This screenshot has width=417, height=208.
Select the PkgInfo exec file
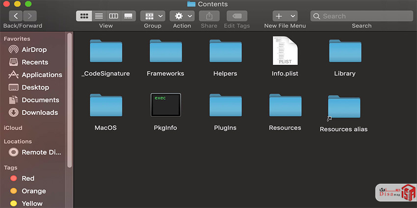tap(165, 105)
